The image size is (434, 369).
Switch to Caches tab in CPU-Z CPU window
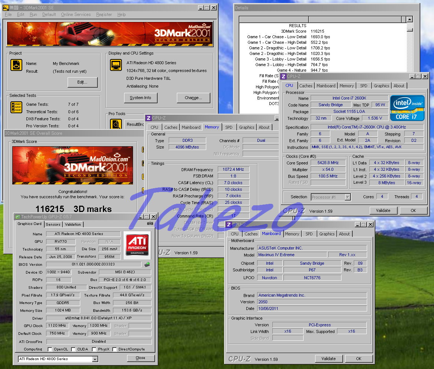point(306,86)
